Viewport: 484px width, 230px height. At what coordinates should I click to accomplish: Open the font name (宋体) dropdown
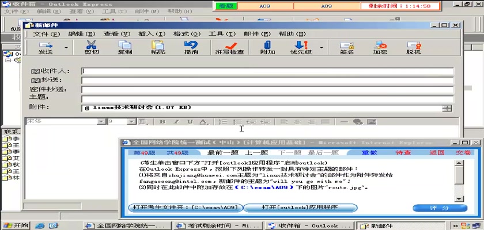point(101,122)
